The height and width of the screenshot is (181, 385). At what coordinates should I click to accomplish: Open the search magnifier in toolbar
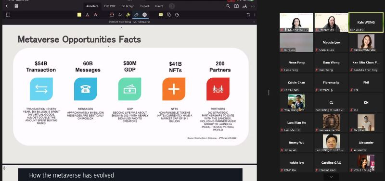228,6
